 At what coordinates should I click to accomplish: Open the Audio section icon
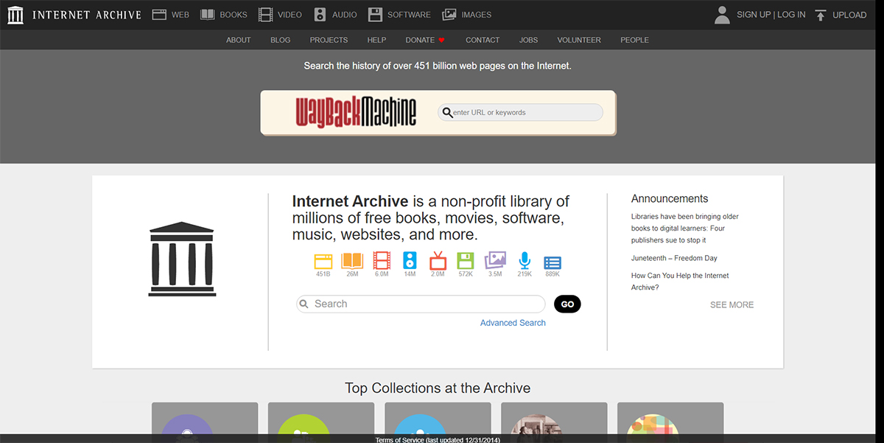coord(320,15)
